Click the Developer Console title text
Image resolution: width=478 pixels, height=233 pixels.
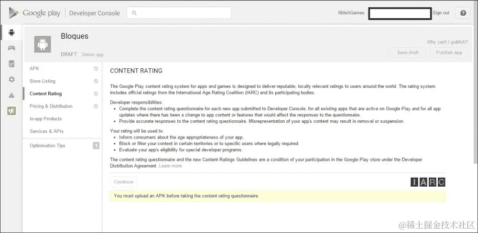pos(95,13)
